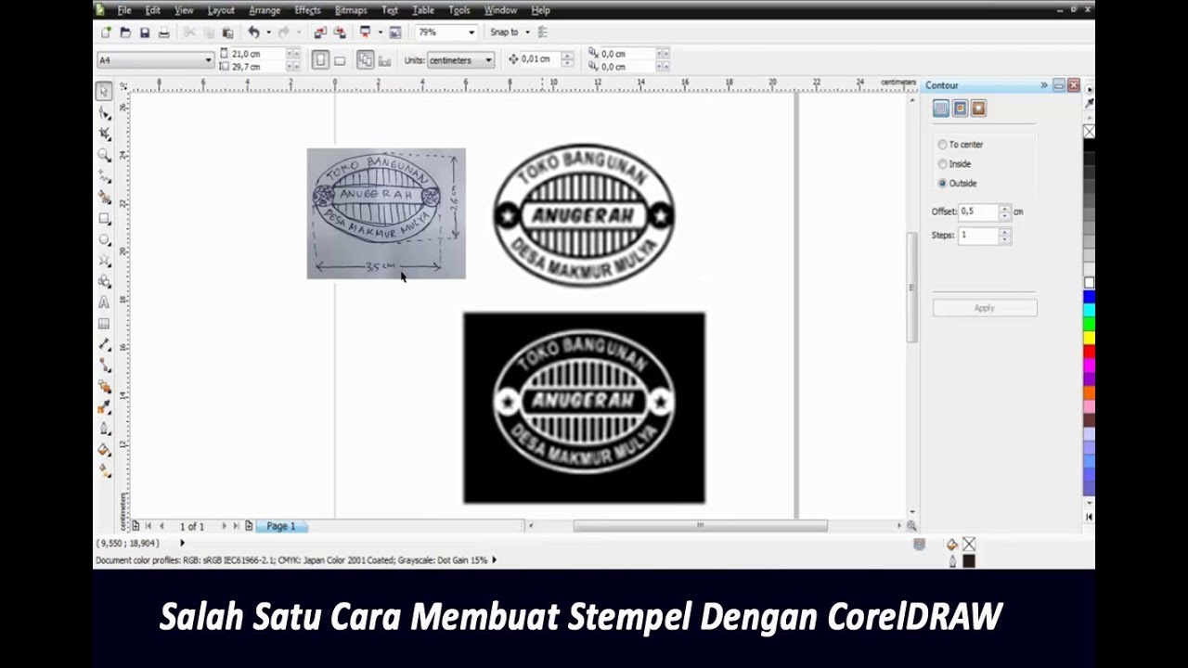
Task: Switch to Contour Steps tab icon
Action: coord(941,109)
